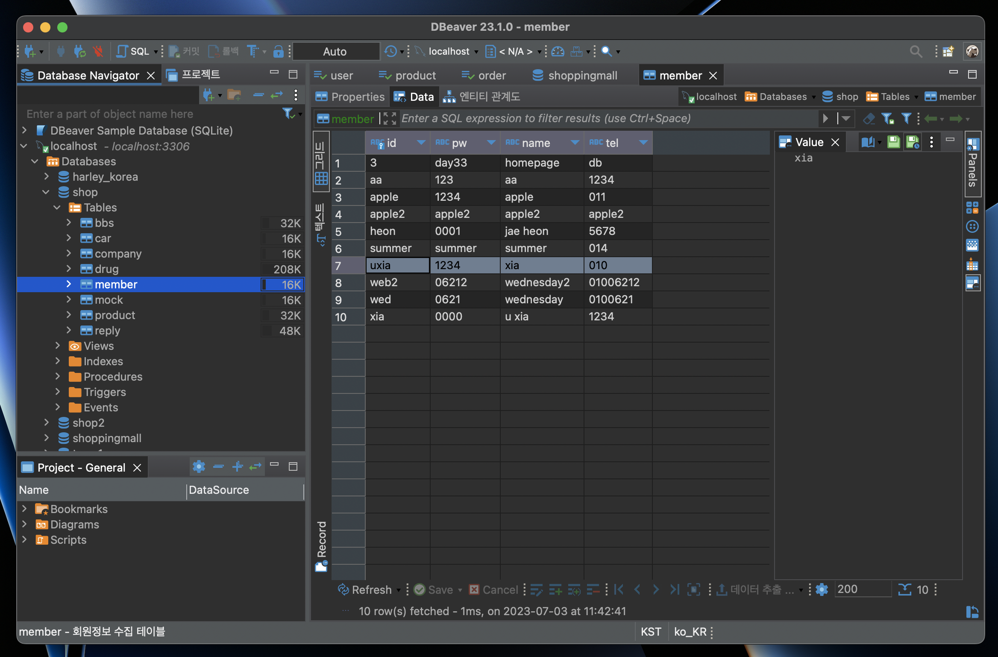998x657 pixels.
Task: Toggle the transaction lock icon
Action: click(278, 52)
